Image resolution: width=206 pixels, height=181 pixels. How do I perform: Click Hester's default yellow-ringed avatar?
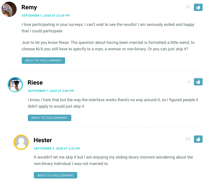[21, 142]
